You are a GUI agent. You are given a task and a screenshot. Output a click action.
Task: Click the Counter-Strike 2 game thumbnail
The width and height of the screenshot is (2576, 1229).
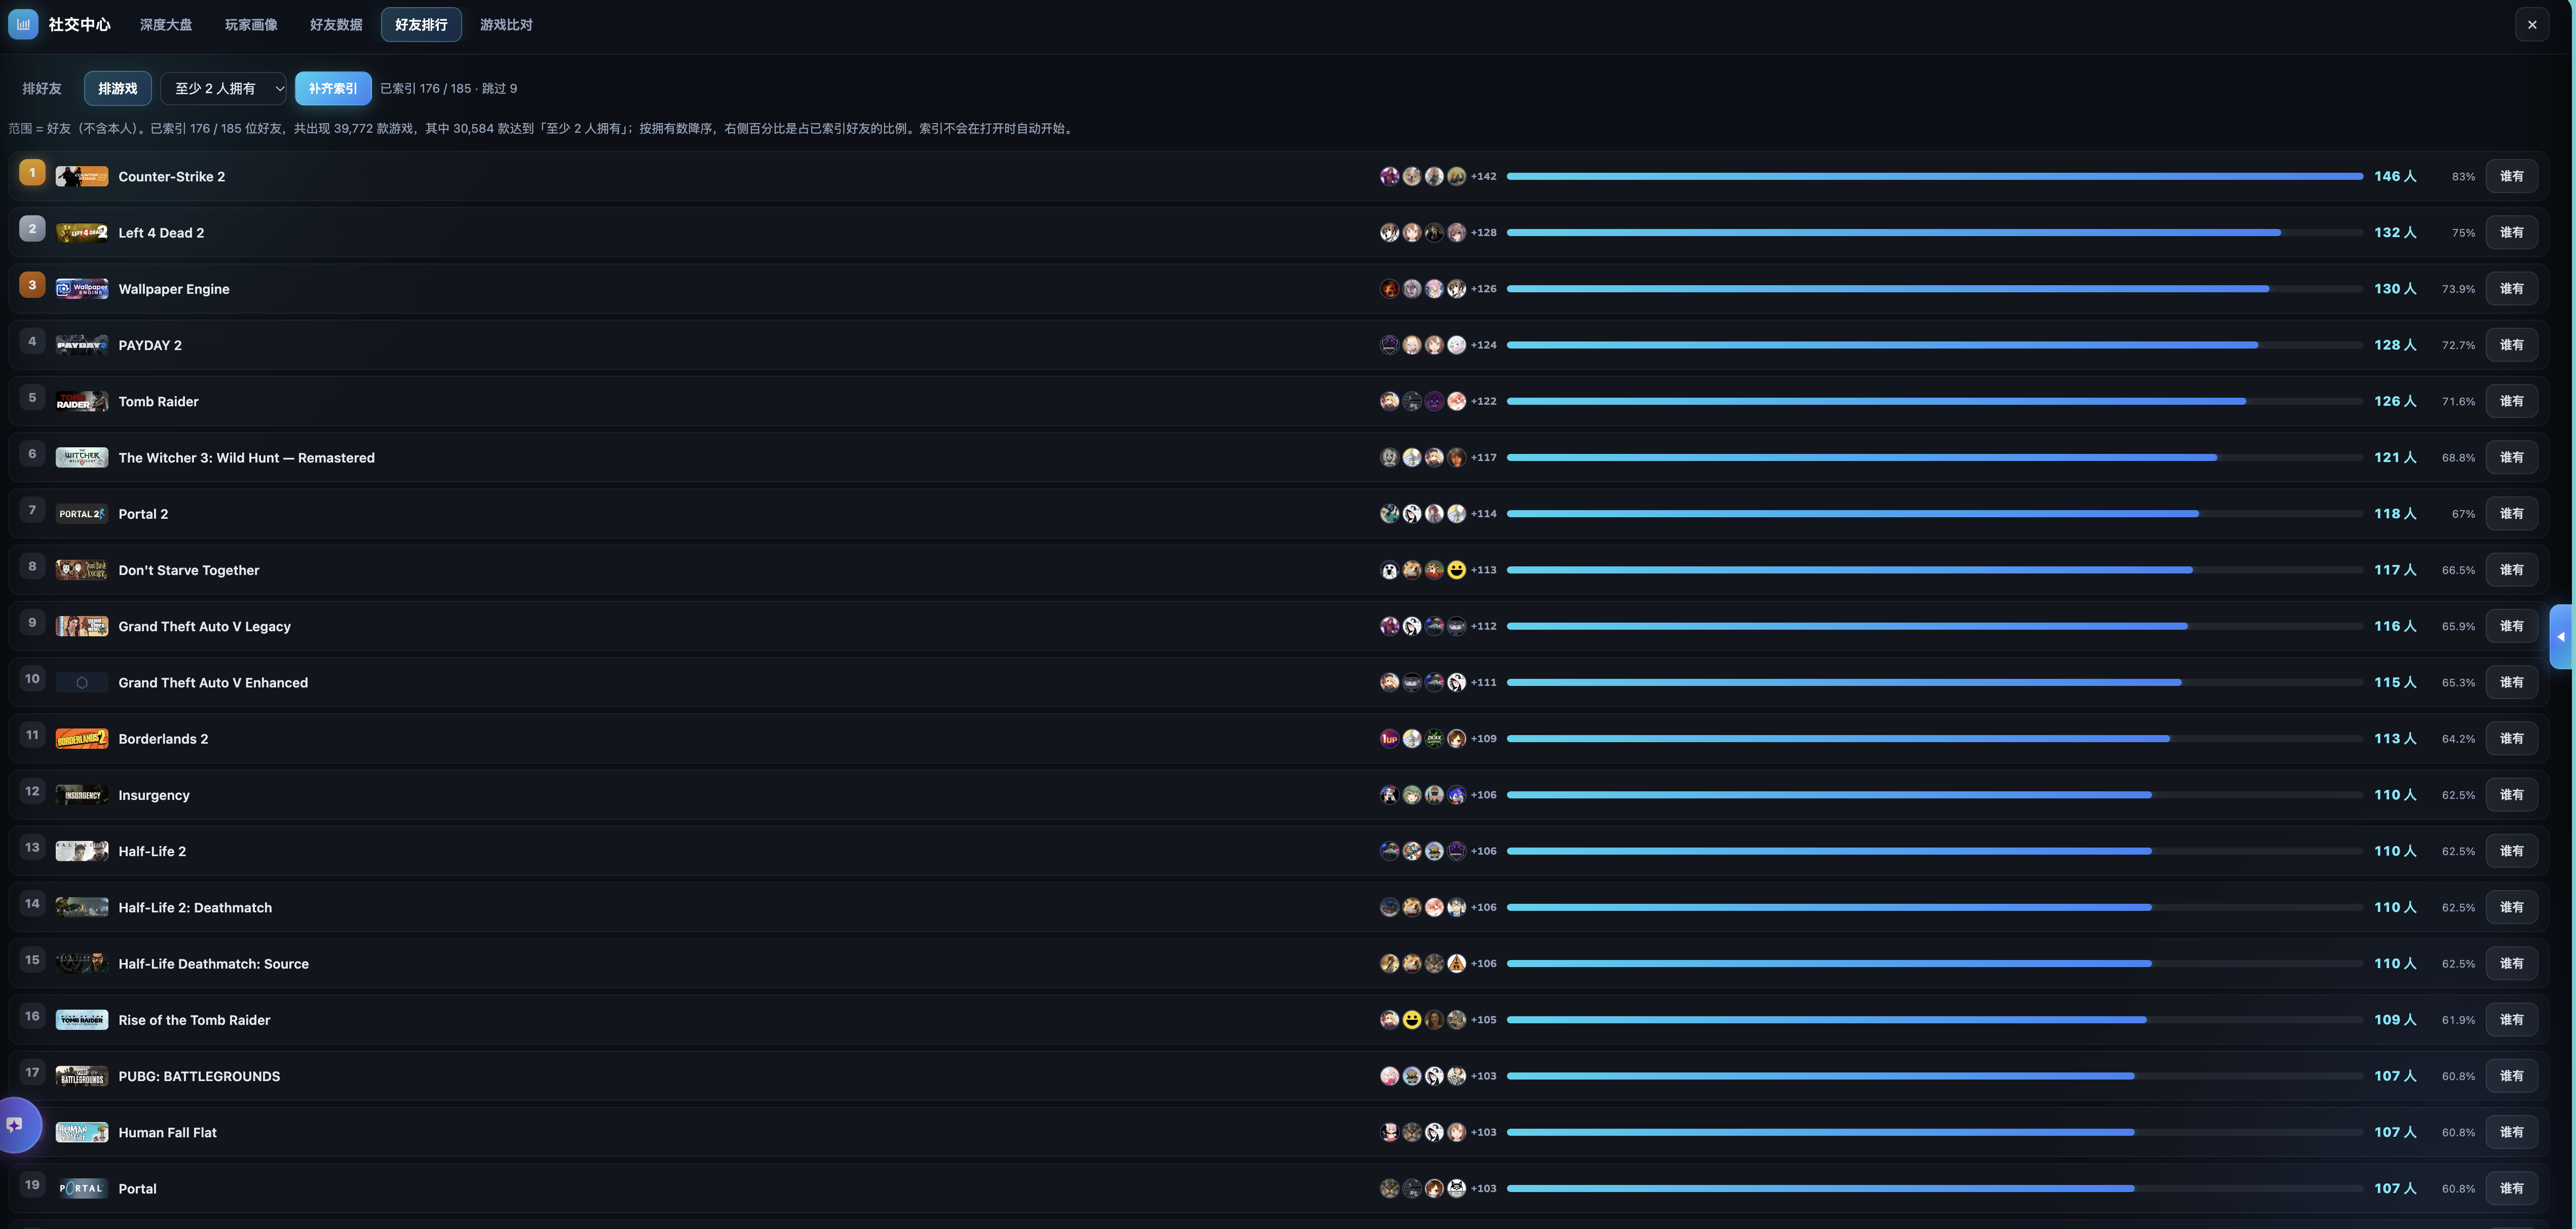click(x=82, y=177)
